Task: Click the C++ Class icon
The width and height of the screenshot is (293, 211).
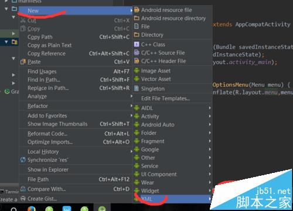Action: point(137,45)
